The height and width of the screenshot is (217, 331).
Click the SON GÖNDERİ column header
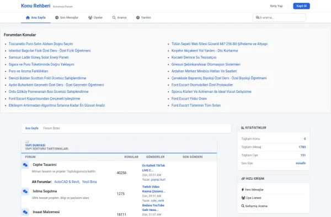[193, 157]
